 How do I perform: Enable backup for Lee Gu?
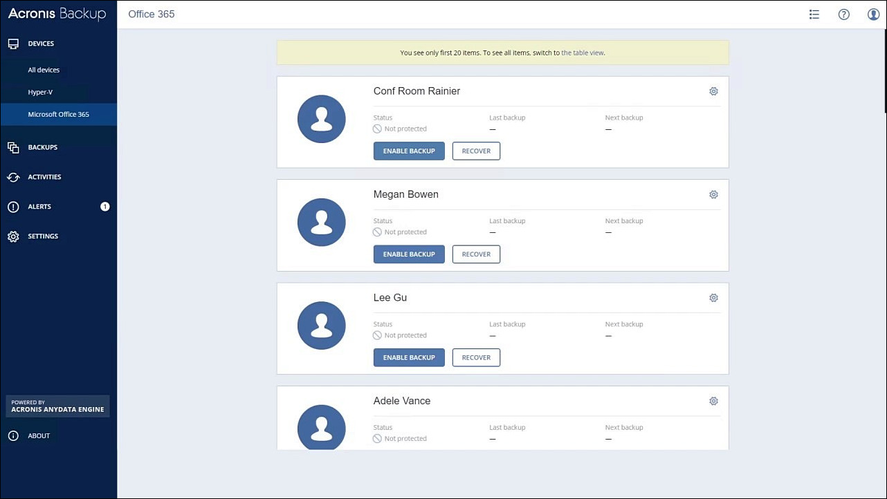[409, 357]
